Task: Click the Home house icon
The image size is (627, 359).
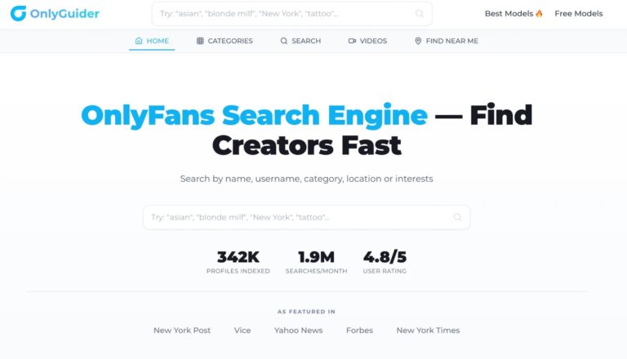Action: click(x=139, y=41)
